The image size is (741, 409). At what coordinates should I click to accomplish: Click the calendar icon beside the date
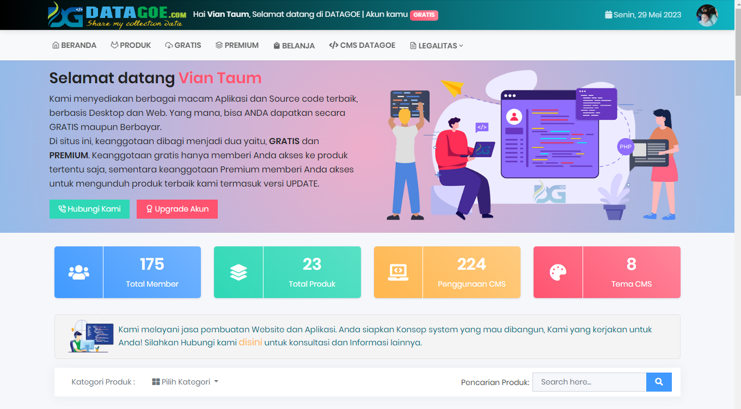(608, 15)
